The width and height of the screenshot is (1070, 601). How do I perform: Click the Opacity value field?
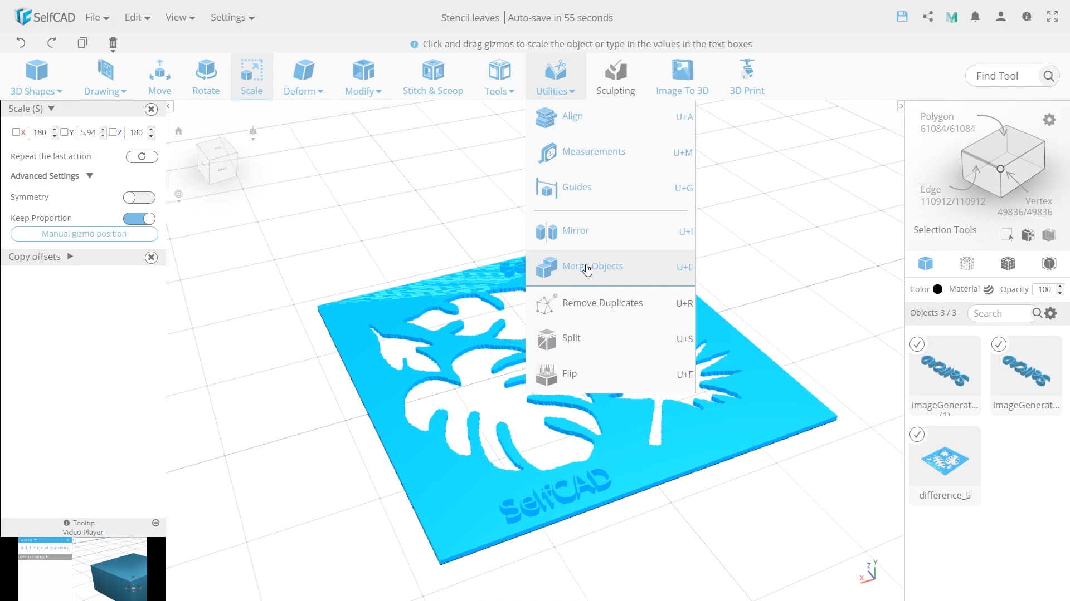(x=1045, y=289)
